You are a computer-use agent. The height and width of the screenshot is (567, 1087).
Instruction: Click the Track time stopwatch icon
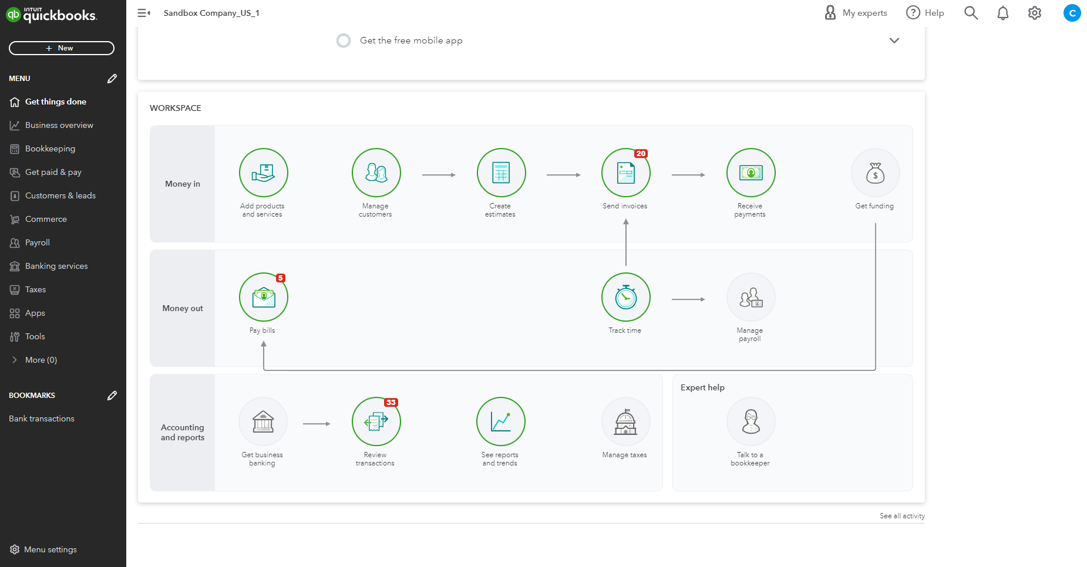point(625,297)
